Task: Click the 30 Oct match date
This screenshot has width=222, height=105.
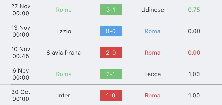Action: point(21,96)
